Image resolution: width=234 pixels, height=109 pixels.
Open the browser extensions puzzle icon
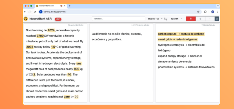click(205, 12)
